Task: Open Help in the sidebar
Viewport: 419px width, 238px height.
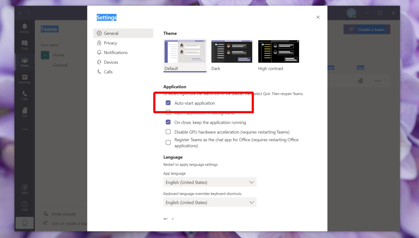Action: [24, 206]
